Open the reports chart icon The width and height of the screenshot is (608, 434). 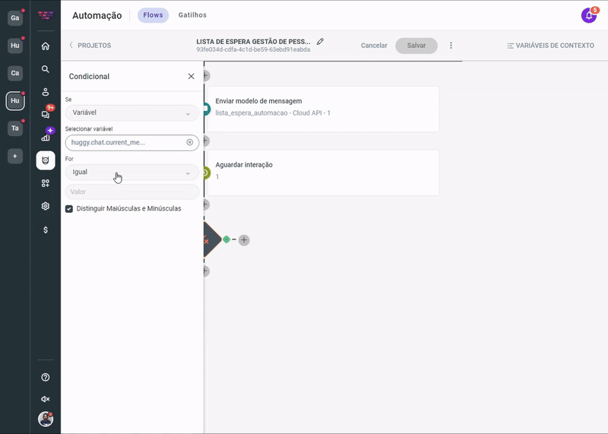46,137
